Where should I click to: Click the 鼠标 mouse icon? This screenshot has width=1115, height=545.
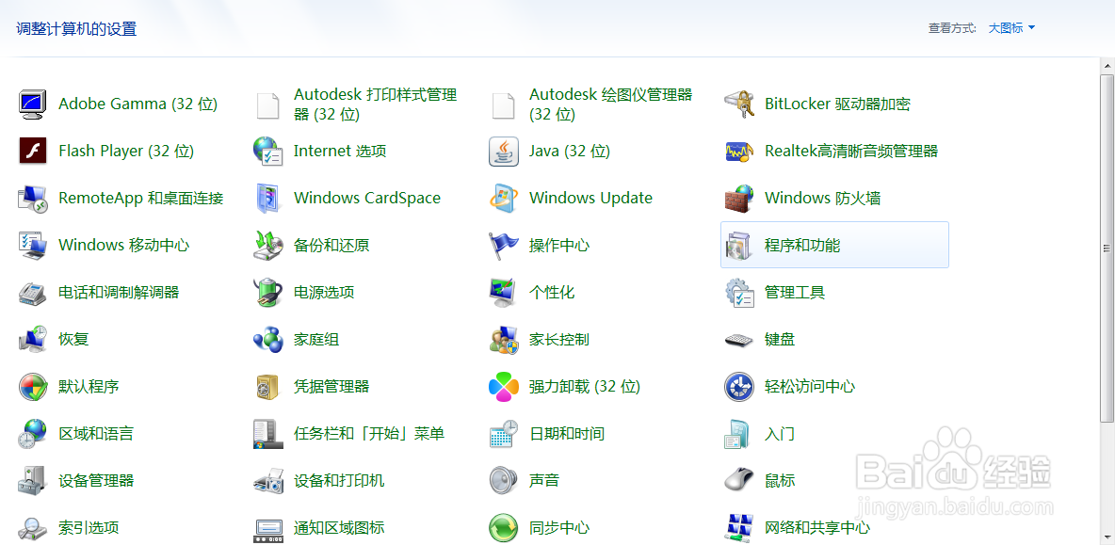point(739,480)
